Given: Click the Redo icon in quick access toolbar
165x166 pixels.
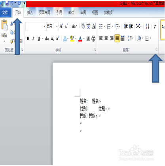Looking at the screenshot, I should click(x=19, y=3).
